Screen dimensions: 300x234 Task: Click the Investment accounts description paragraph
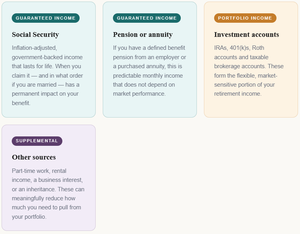[249, 71]
